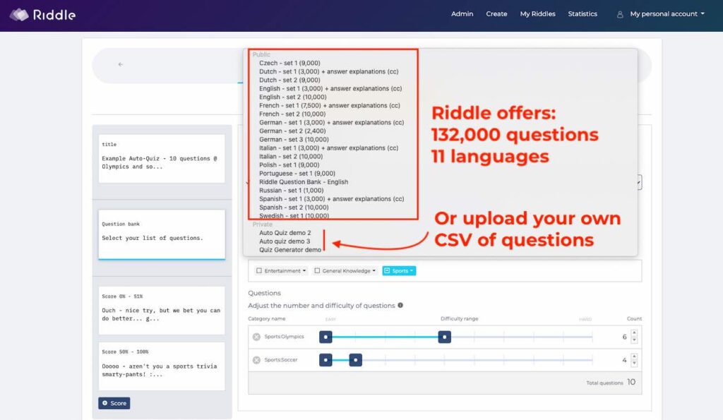Expand the My personal account dropdown
The image size is (723, 420).
[667, 14]
